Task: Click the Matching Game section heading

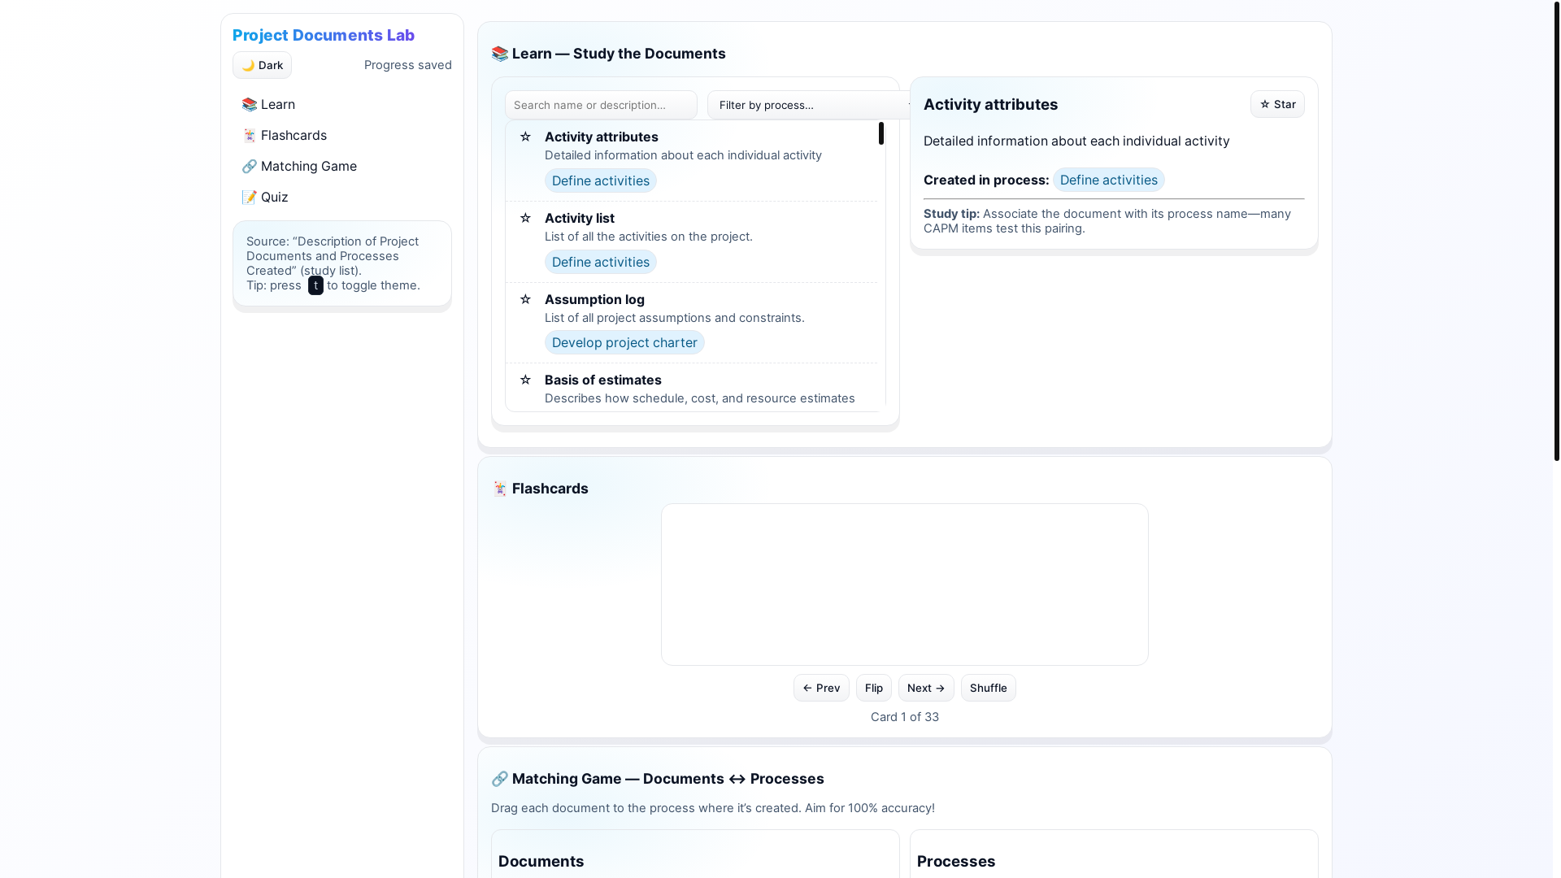Action: tap(658, 779)
